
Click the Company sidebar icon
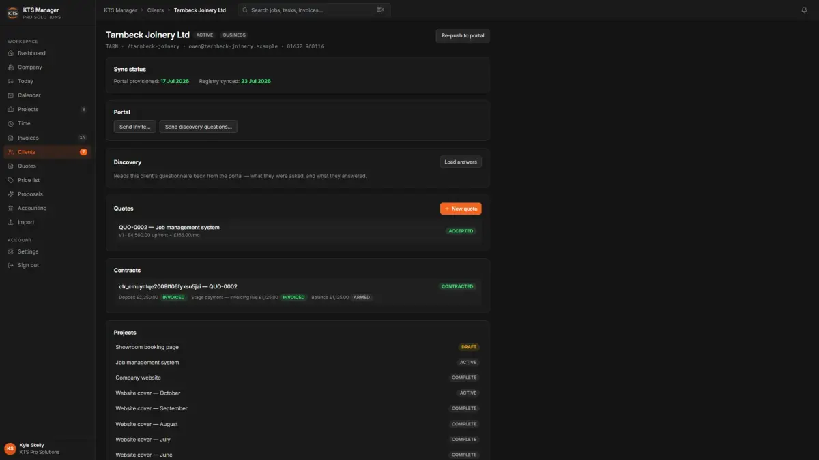pyautogui.click(x=11, y=67)
